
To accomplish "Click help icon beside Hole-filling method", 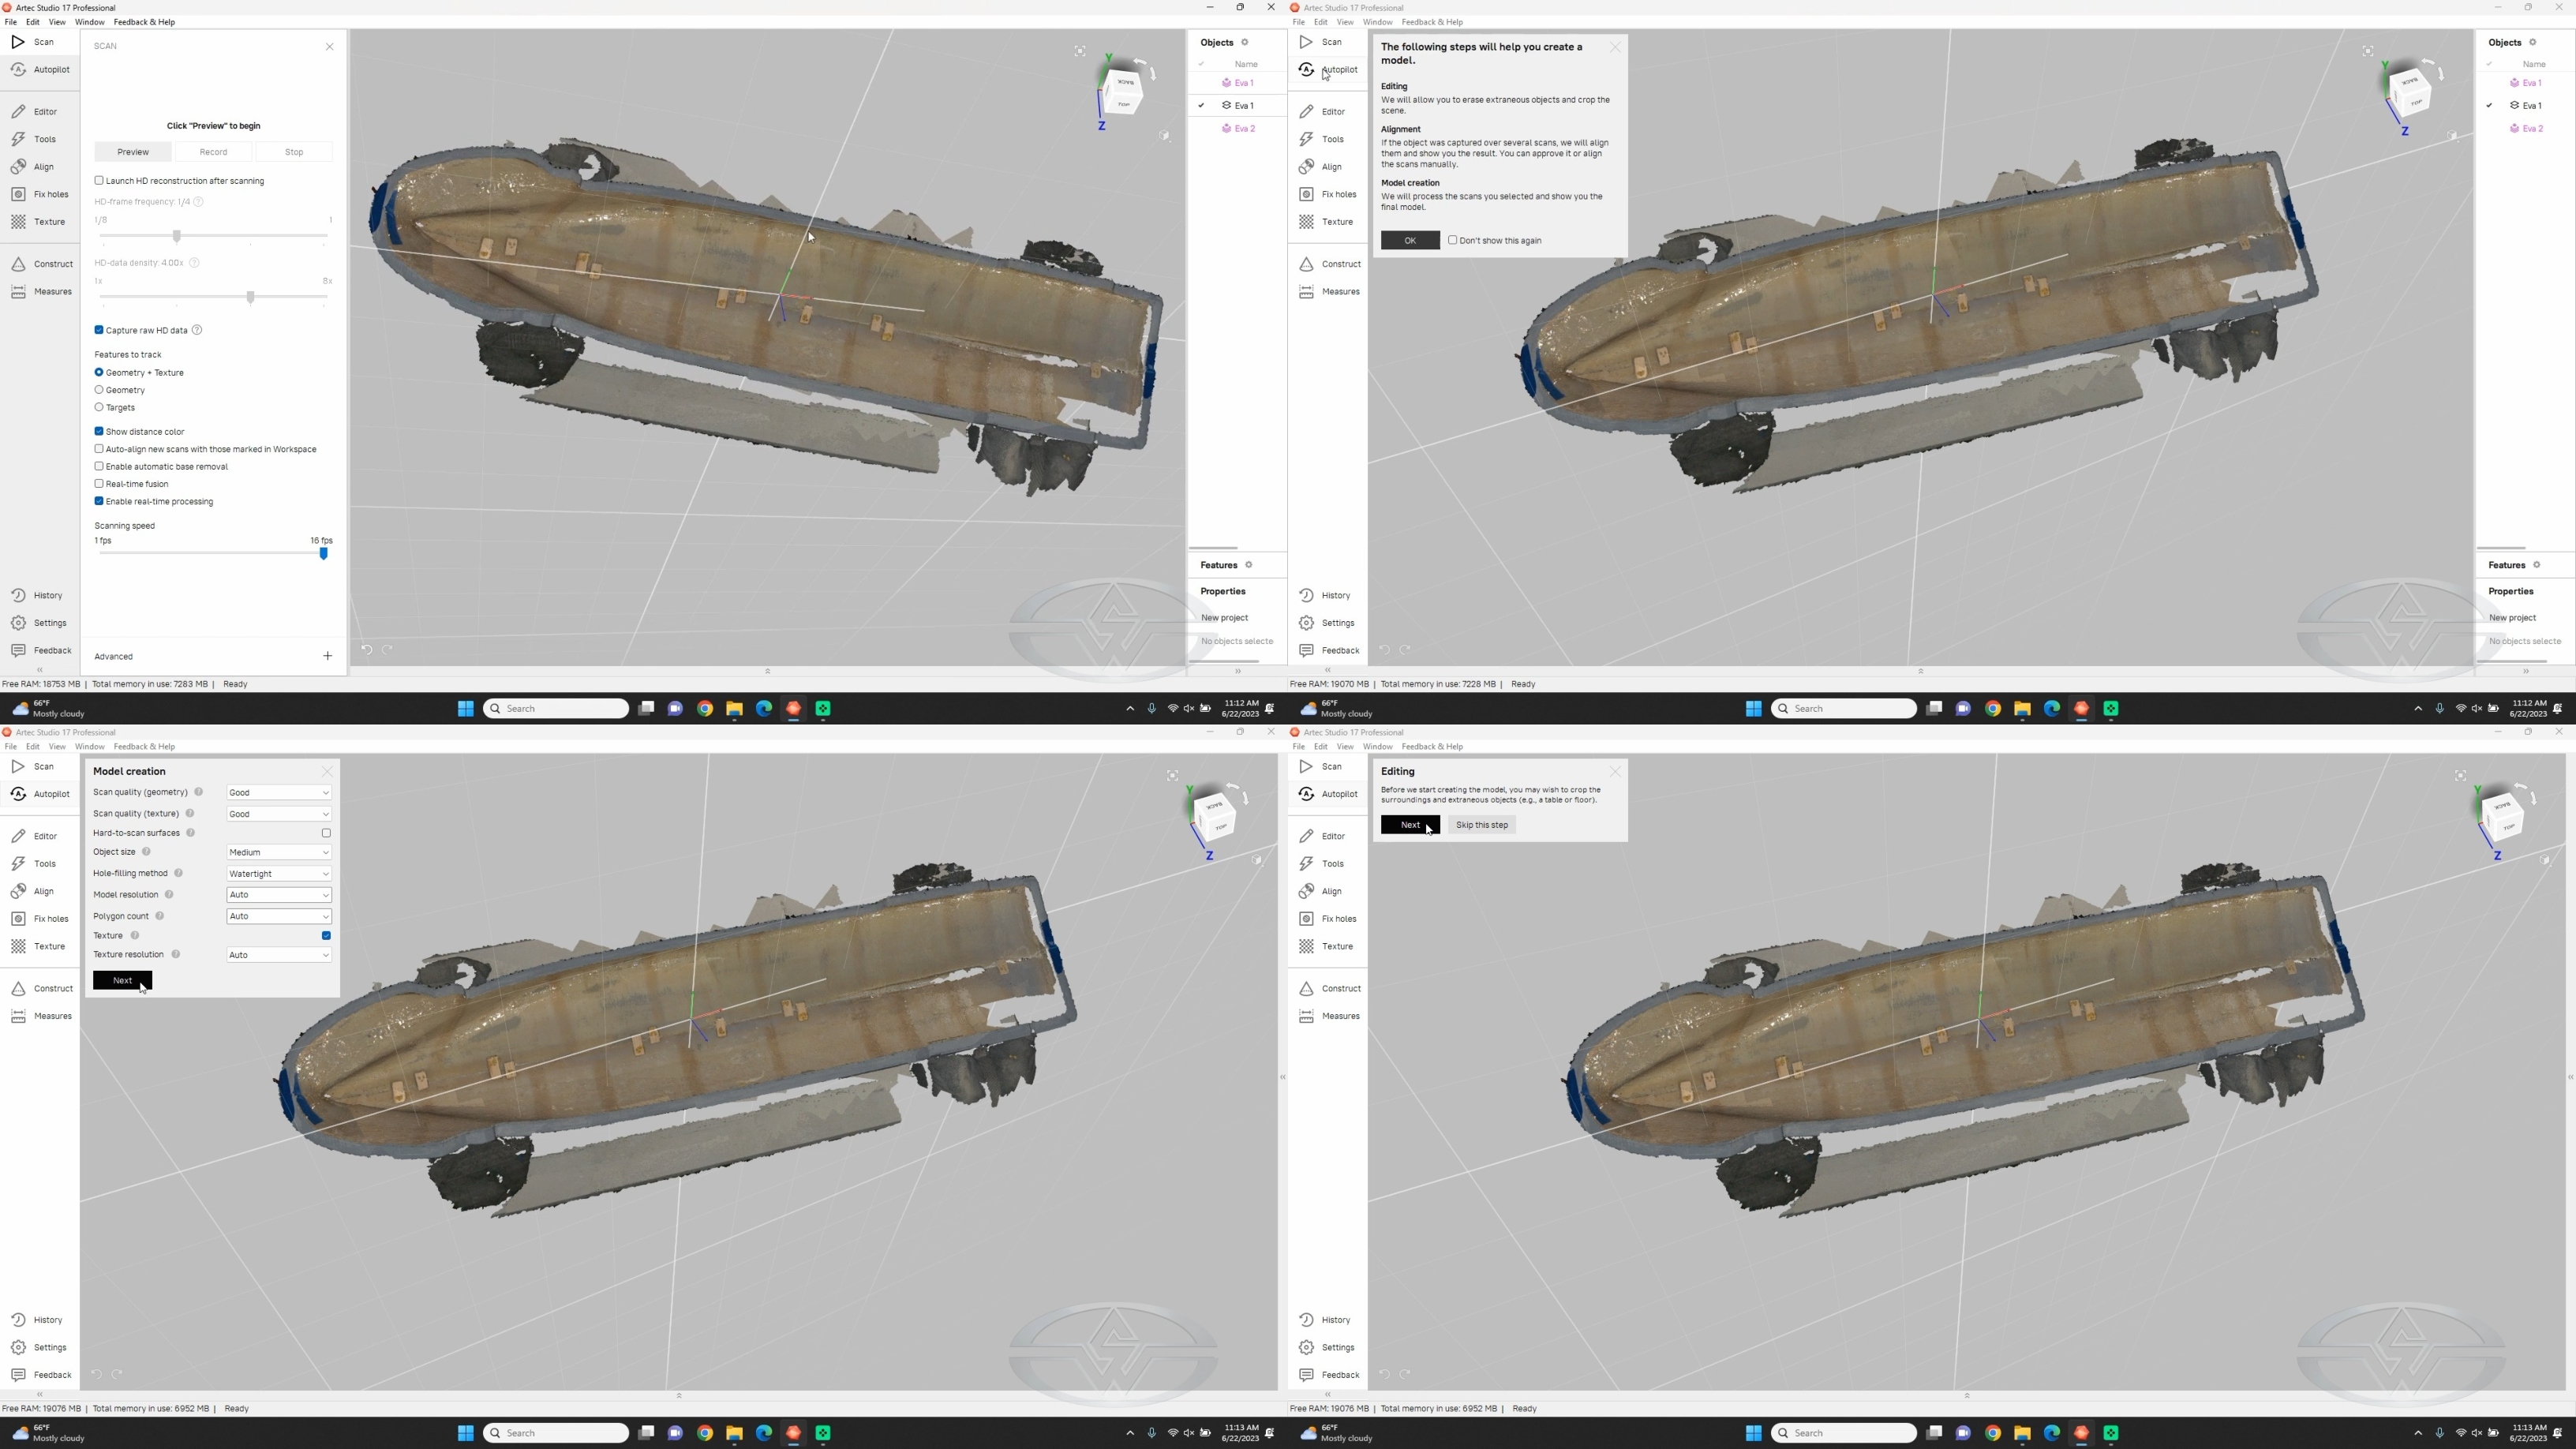I will 178,873.
